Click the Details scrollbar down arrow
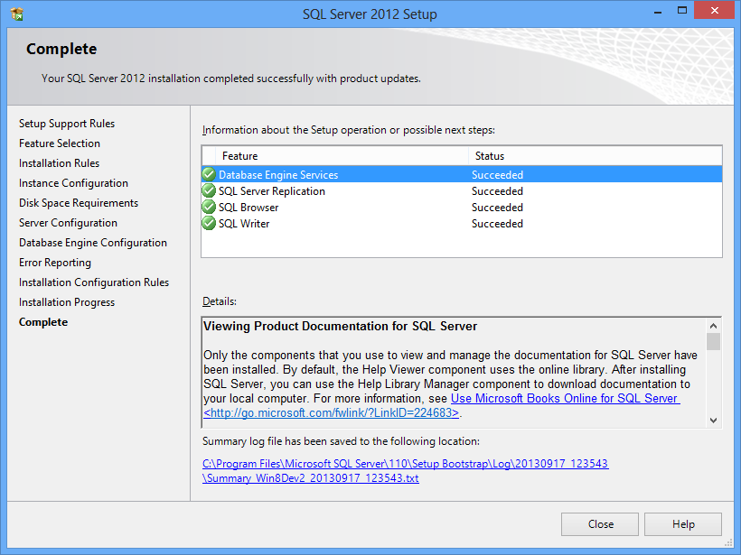This screenshot has width=741, height=555. (714, 420)
